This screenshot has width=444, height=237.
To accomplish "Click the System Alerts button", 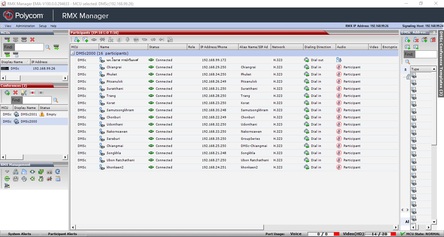I will 20,234.
